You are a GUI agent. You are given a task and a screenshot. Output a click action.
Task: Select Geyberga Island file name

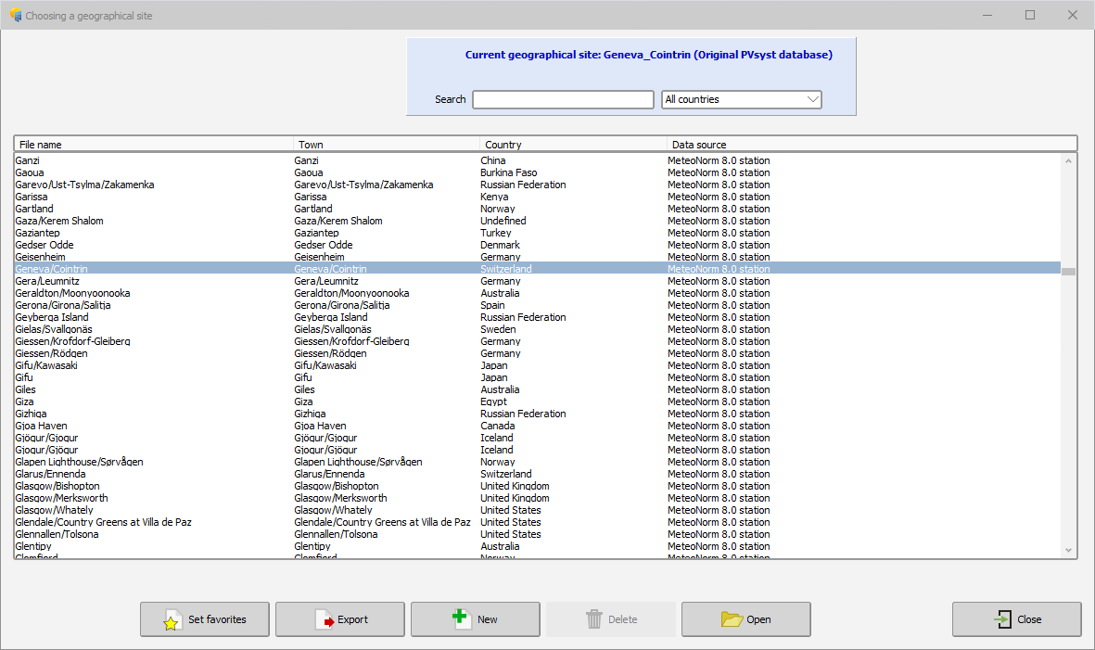(52, 318)
